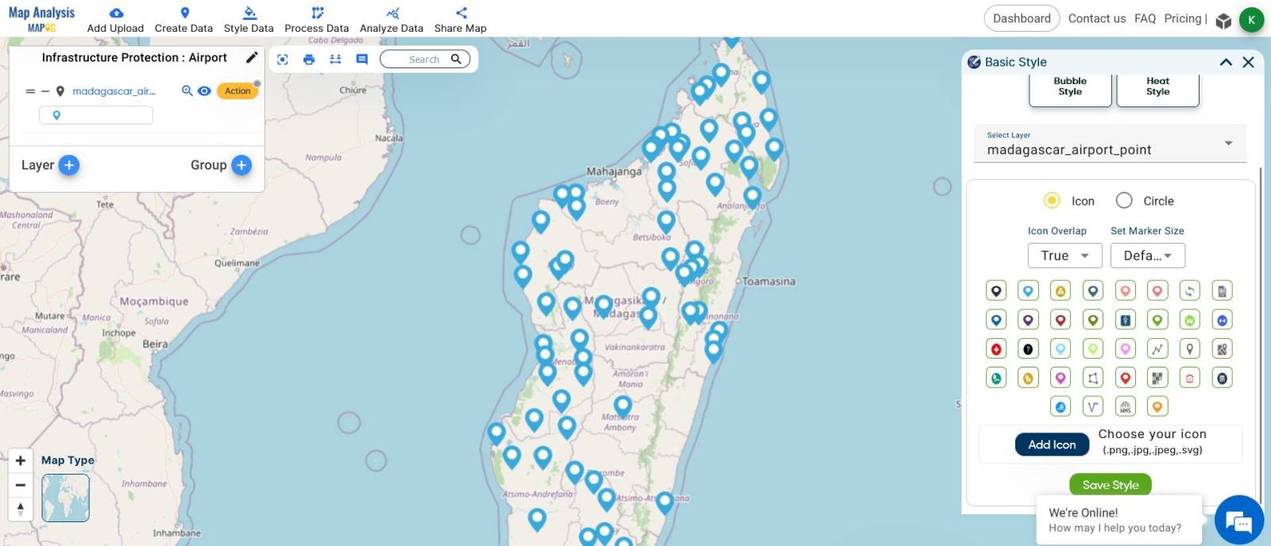1271x546 pixels.
Task: Choose the WMS globe icon
Action: pos(1125,407)
